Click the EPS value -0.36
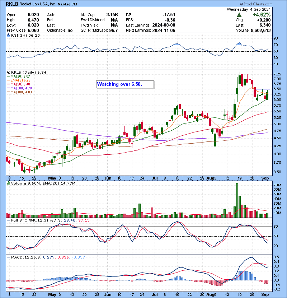Viewport: 287px width, 298px height. point(170,20)
